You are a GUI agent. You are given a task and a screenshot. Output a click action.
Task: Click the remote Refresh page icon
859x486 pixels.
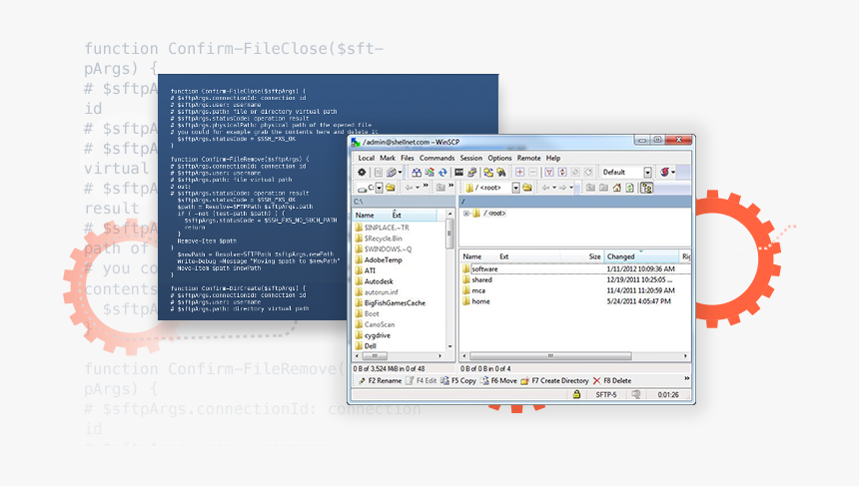pyautogui.click(x=630, y=188)
